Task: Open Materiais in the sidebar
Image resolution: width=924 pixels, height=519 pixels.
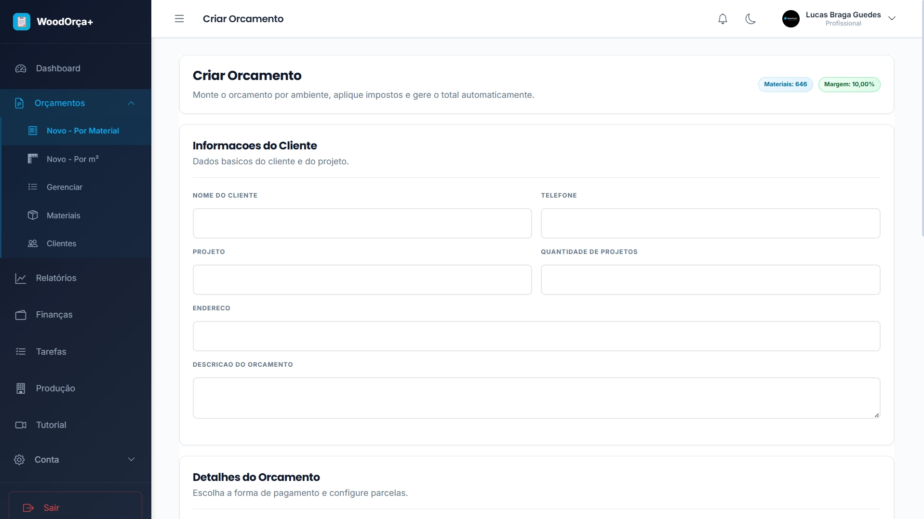Action: coord(63,215)
